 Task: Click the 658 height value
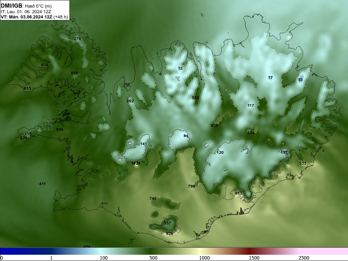click(214, 125)
